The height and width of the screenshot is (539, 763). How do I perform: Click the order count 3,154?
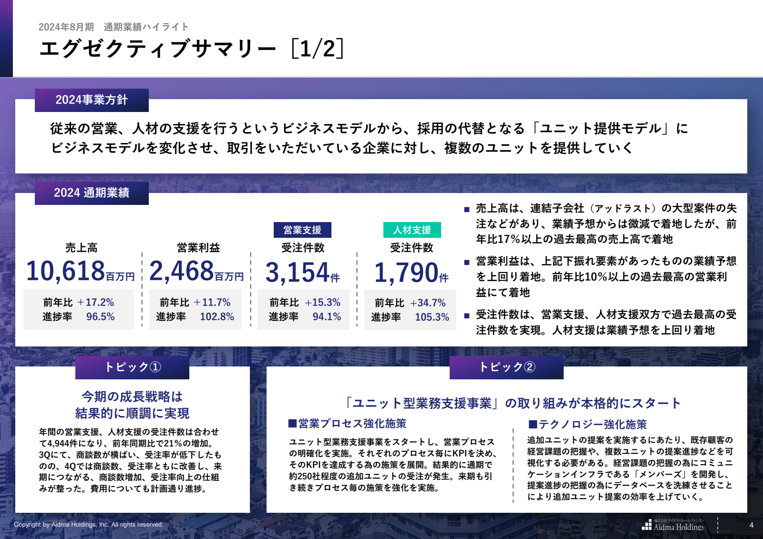[298, 273]
